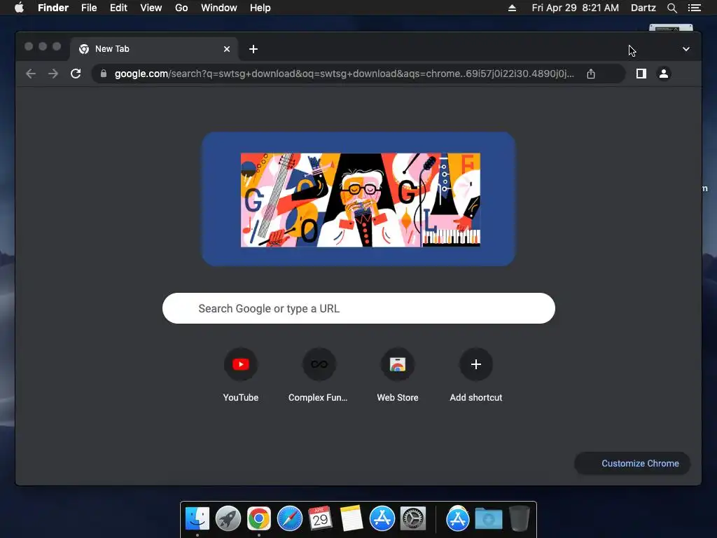Open the Web Store shortcut
This screenshot has height=538, width=717.
coord(398,375)
